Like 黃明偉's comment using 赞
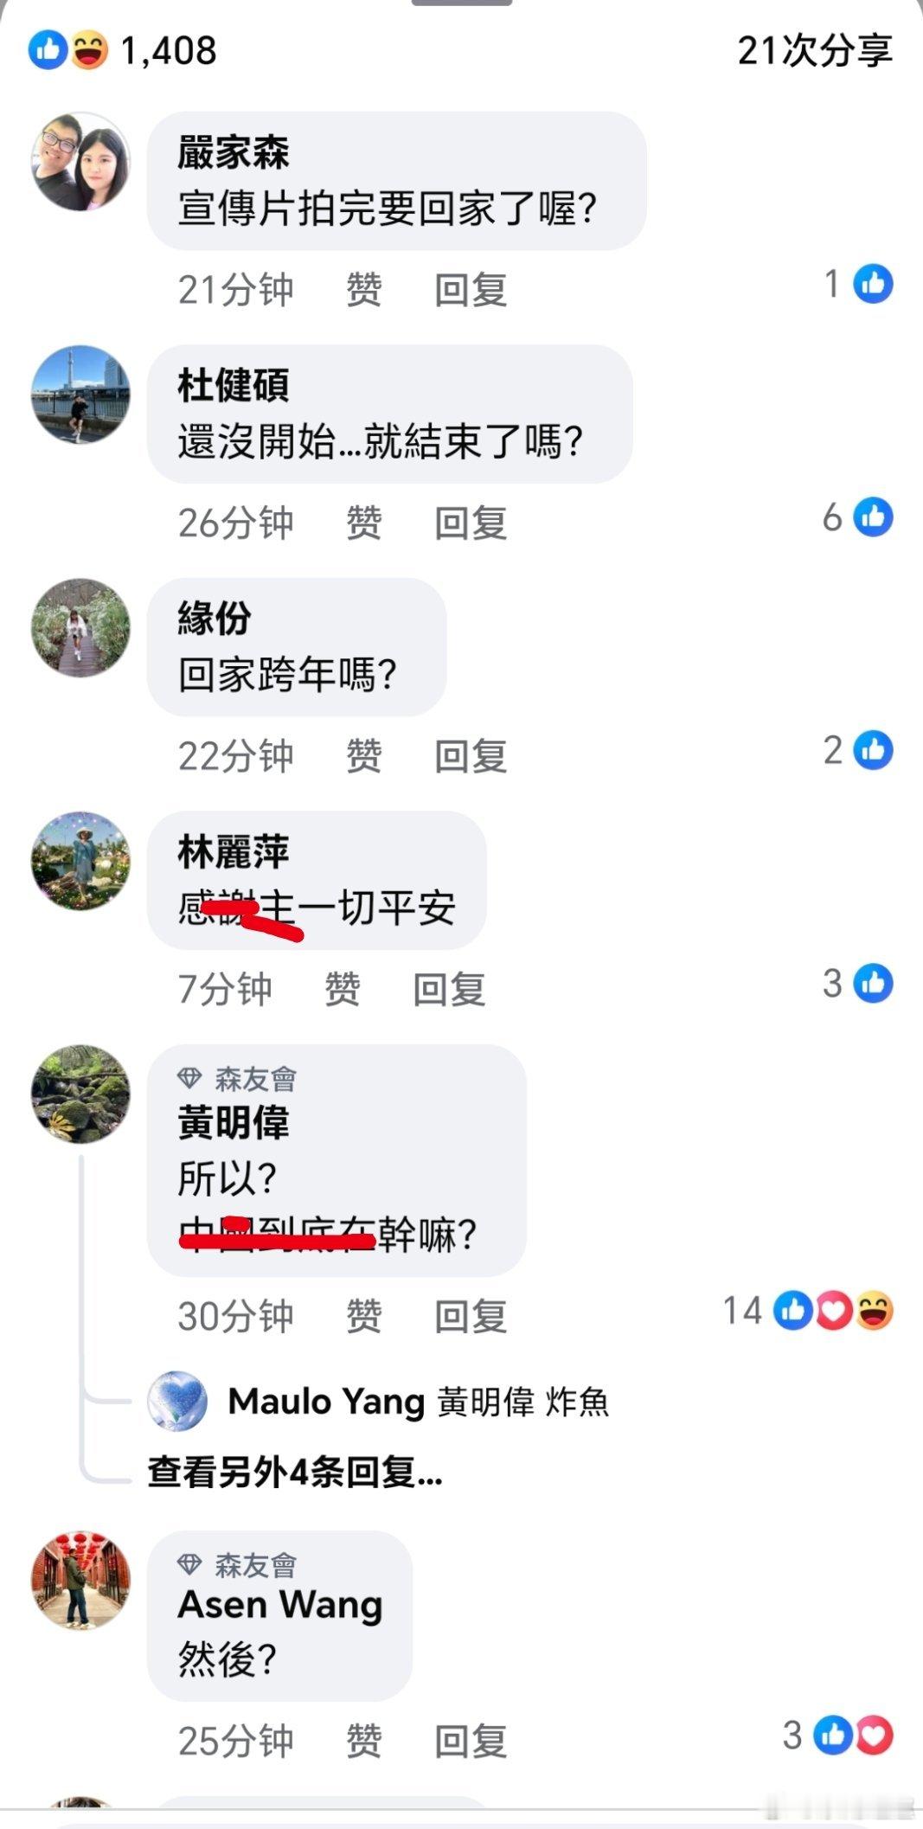The image size is (923, 1829). coord(363,1316)
